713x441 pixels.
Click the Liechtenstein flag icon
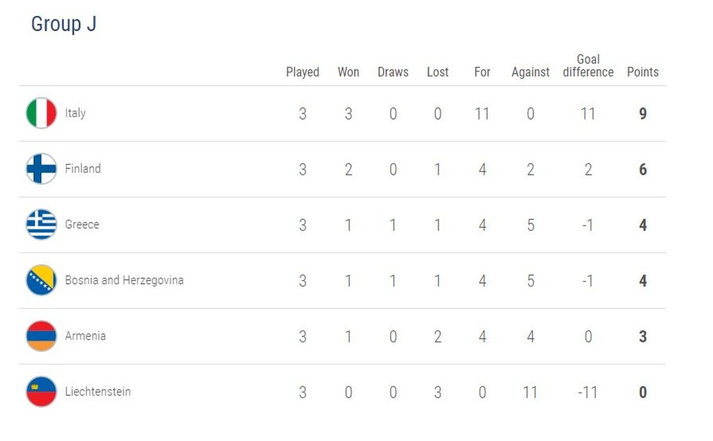pos(41,392)
